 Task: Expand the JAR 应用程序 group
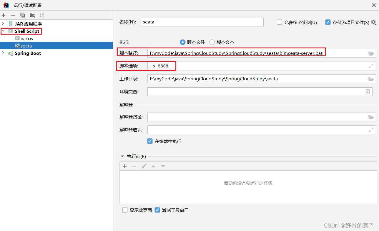3,23
